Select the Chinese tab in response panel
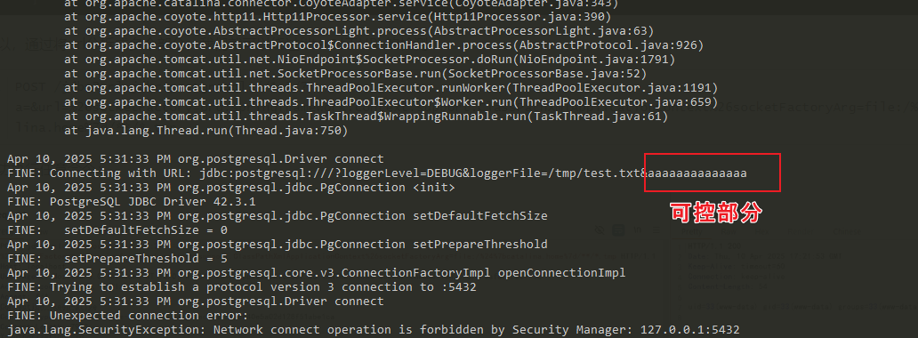This screenshot has width=918, height=338. tap(847, 232)
